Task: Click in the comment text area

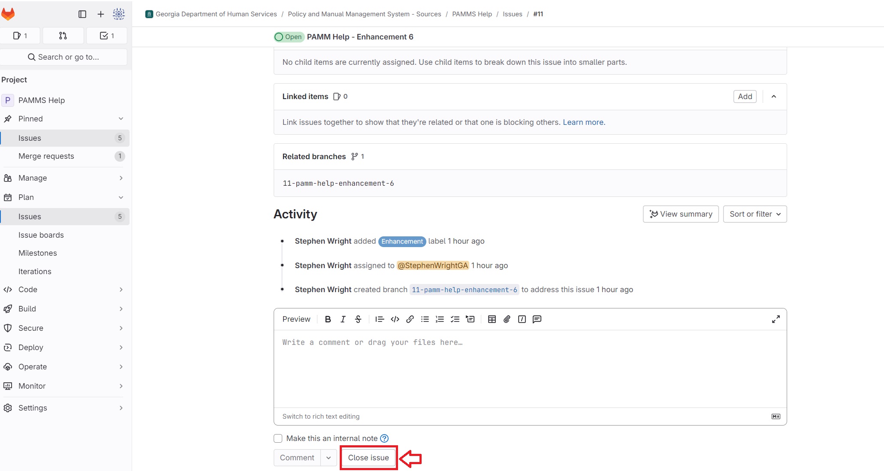Action: [x=530, y=368]
